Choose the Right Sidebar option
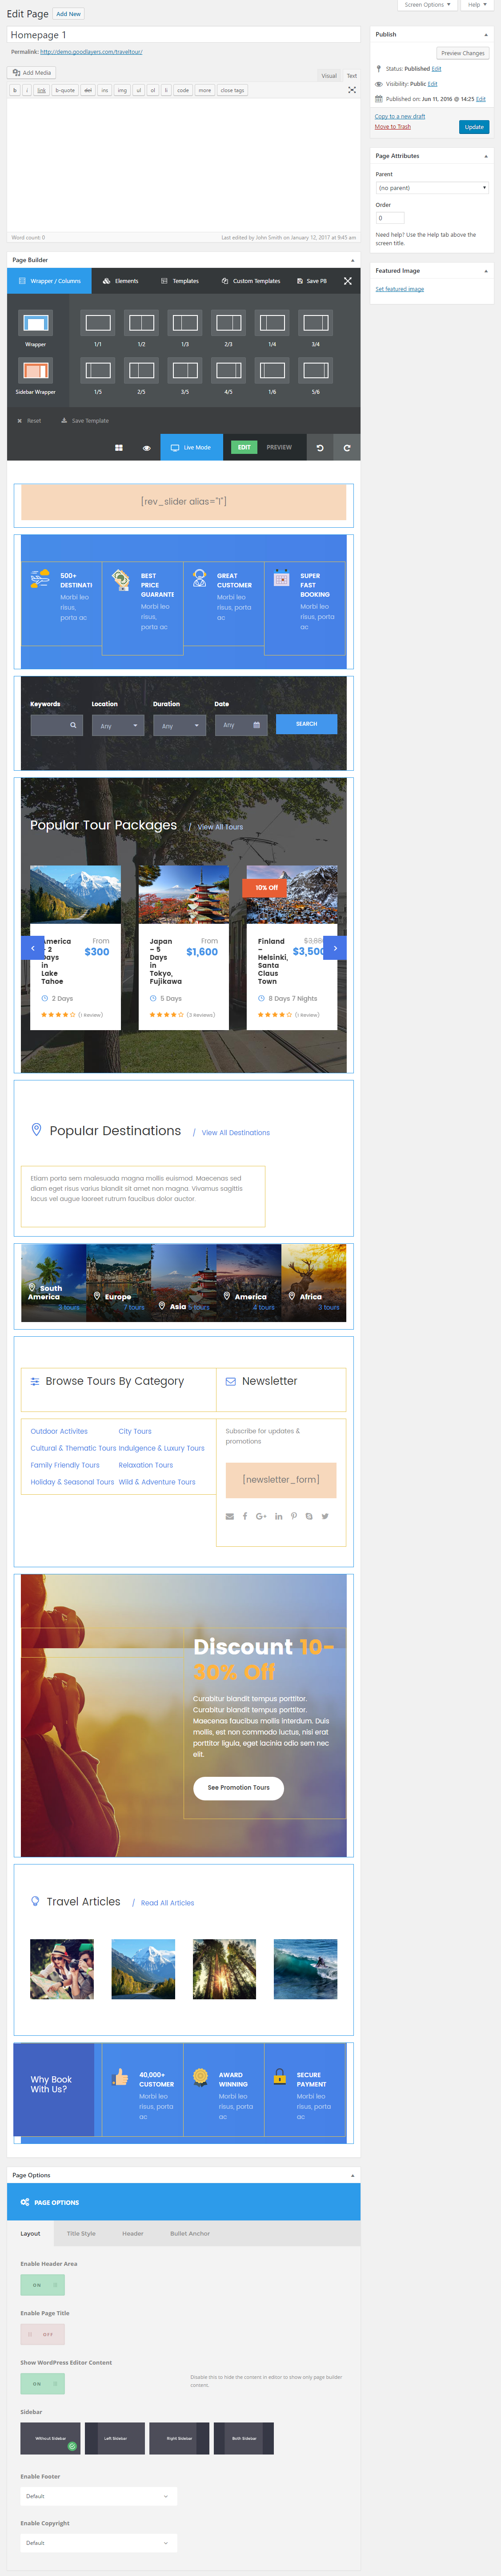The width and height of the screenshot is (501, 2576). (x=179, y=2438)
